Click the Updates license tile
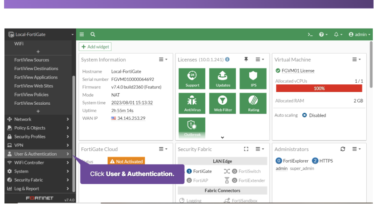376x209 pixels. tap(222, 79)
